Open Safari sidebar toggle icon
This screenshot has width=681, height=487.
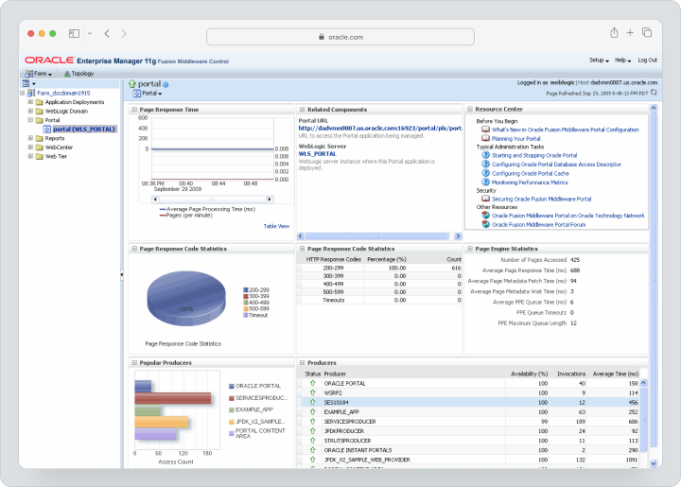click(x=75, y=33)
